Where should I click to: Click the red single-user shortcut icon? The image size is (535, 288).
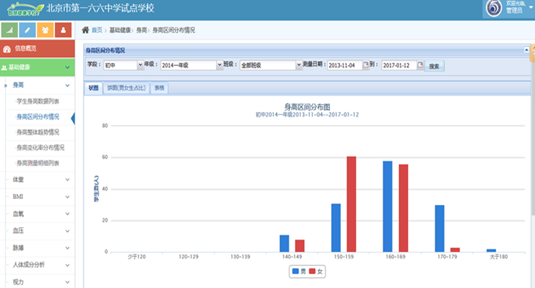(x=63, y=30)
